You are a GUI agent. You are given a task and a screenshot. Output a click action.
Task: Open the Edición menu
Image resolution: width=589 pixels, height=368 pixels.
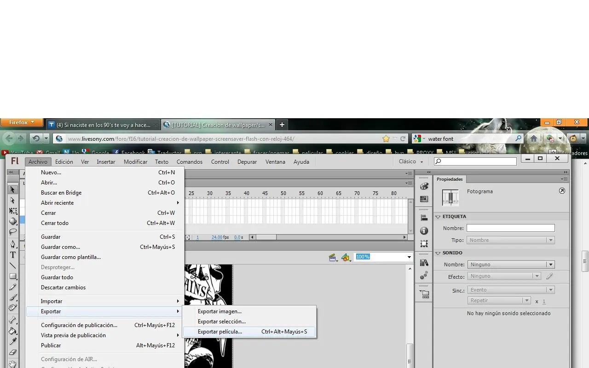point(64,162)
